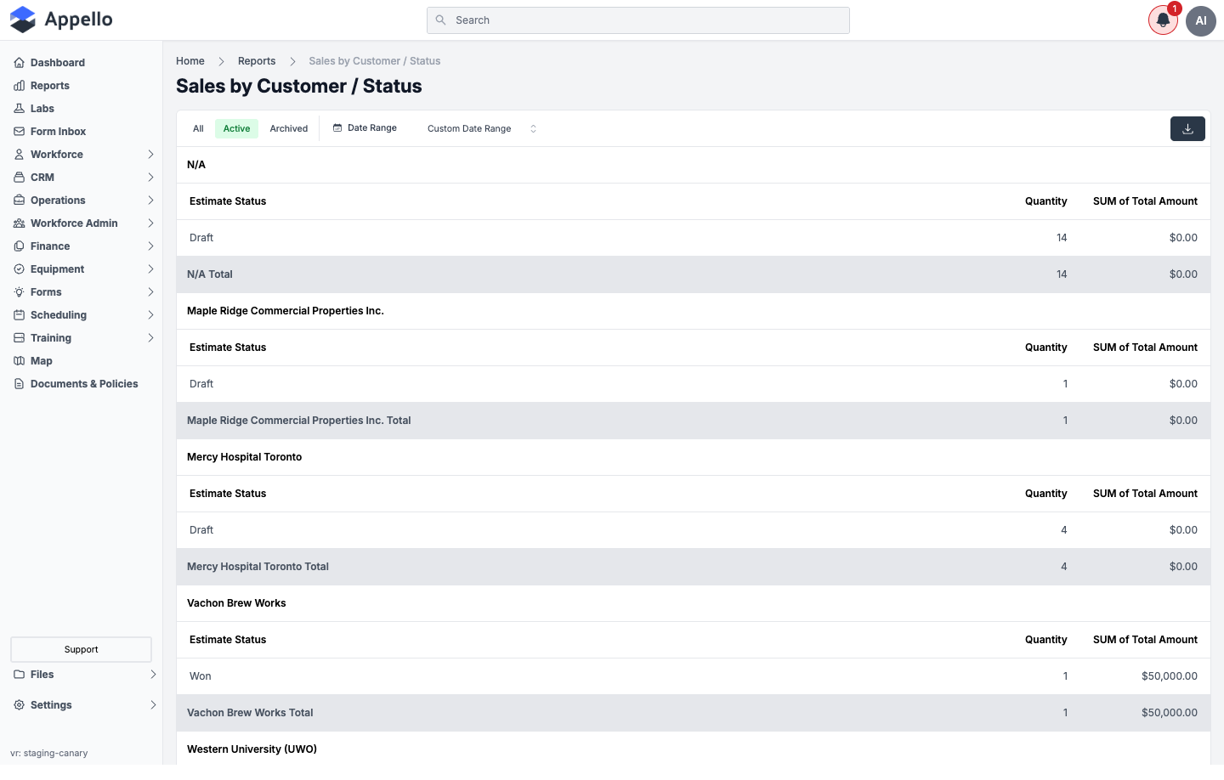Click the Finance icon in sidebar
Image resolution: width=1224 pixels, height=780 pixels.
tap(19, 246)
